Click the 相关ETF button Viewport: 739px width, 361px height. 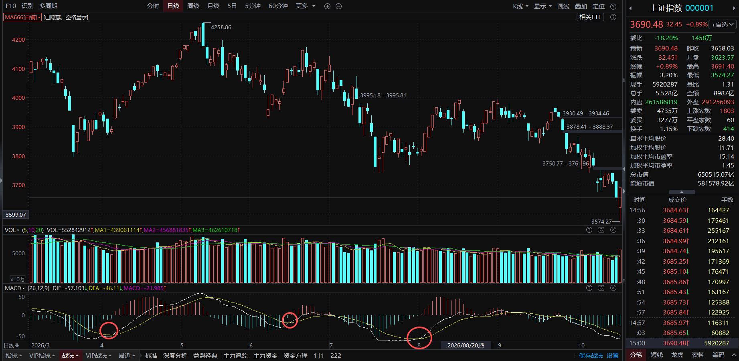click(x=591, y=17)
